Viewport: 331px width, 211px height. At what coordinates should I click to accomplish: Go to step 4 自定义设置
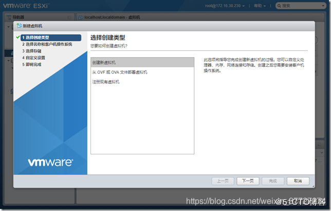tap(33, 58)
